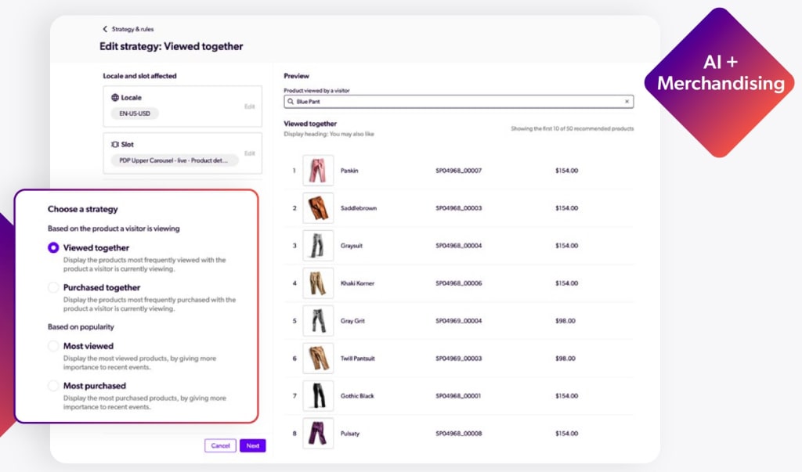Pick the Most purchased strategy option

(53, 386)
